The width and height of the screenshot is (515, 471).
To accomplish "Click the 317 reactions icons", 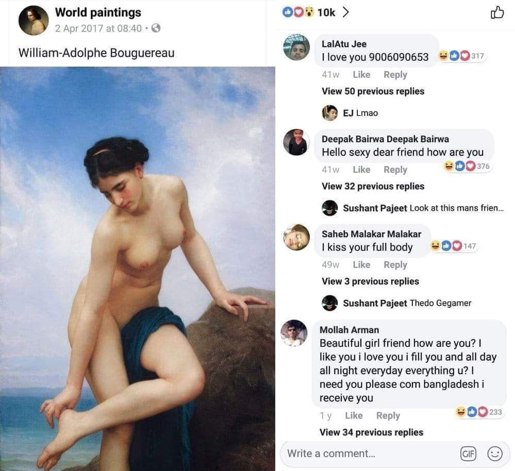I will pyautogui.click(x=461, y=56).
